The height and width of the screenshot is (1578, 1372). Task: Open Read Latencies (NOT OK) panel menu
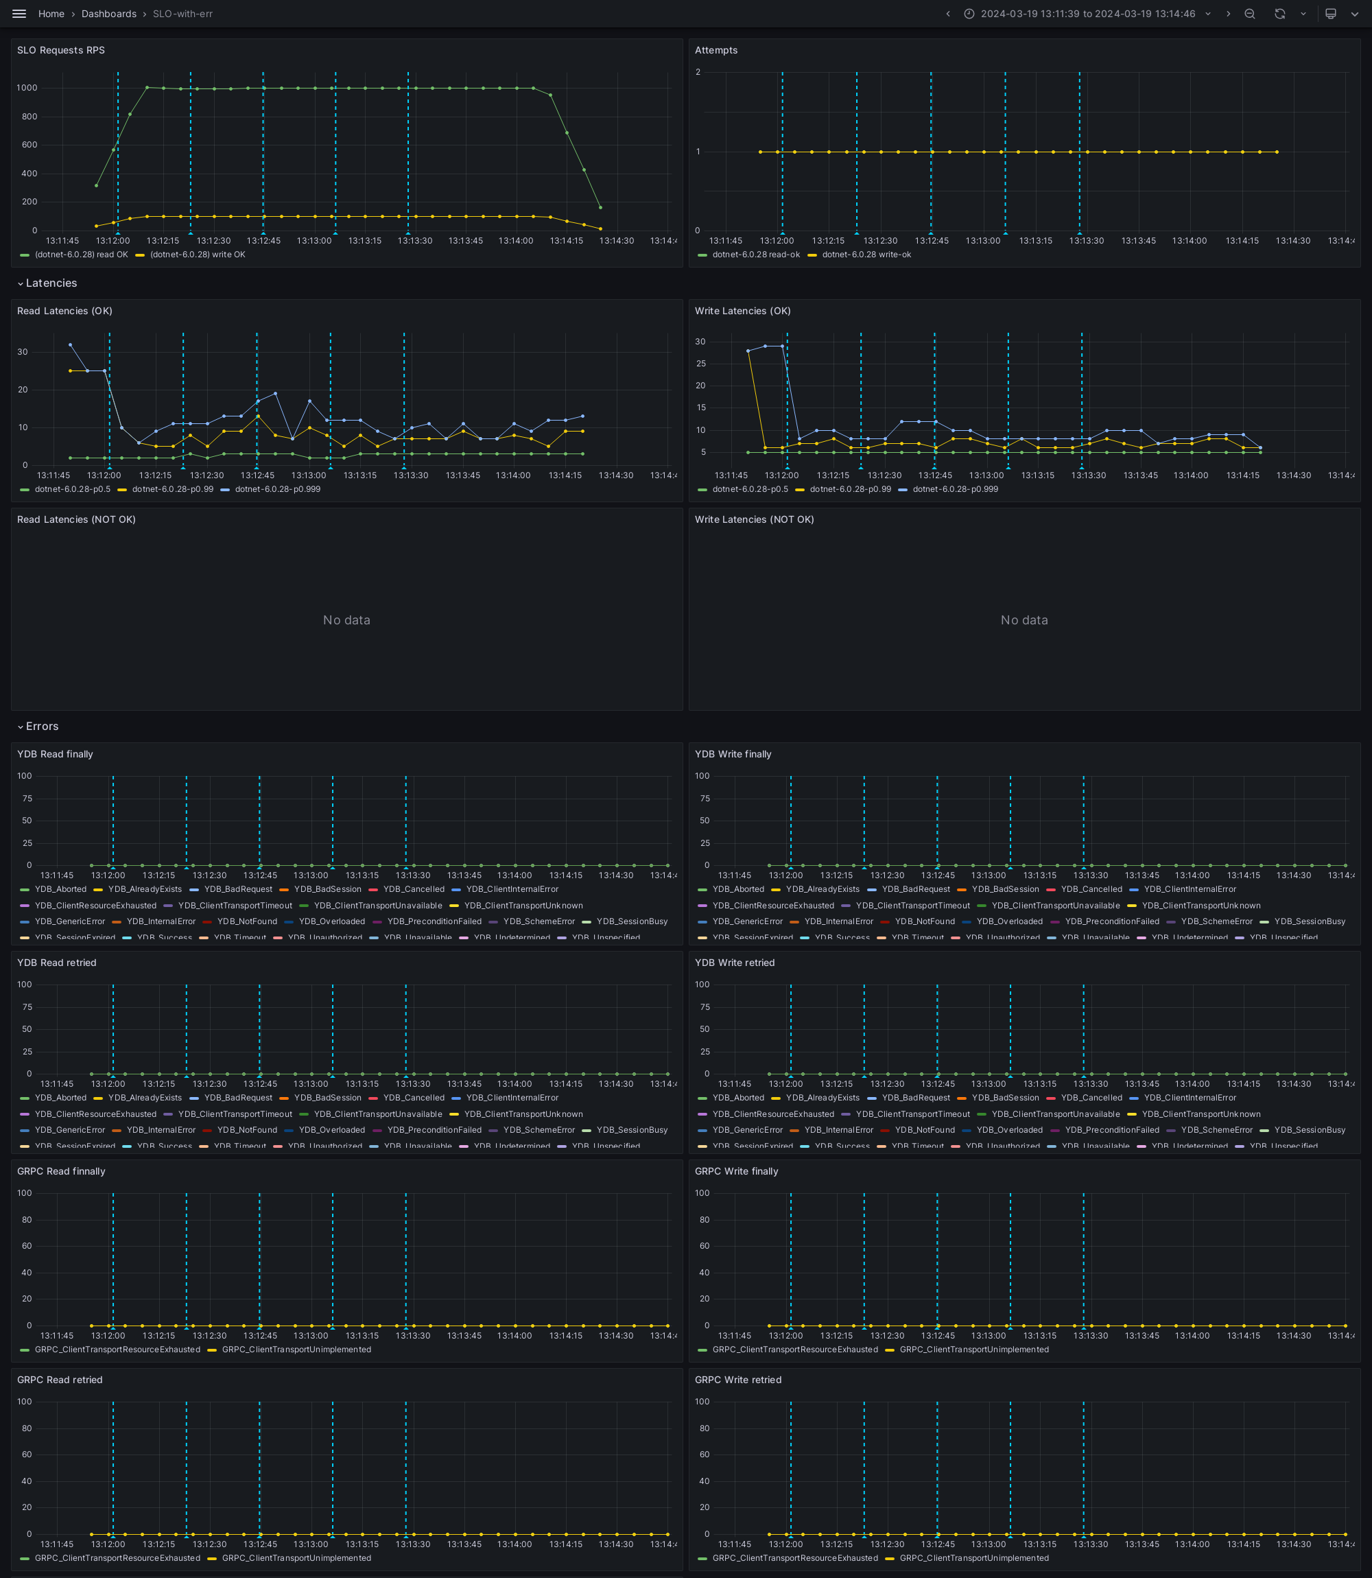click(x=75, y=519)
